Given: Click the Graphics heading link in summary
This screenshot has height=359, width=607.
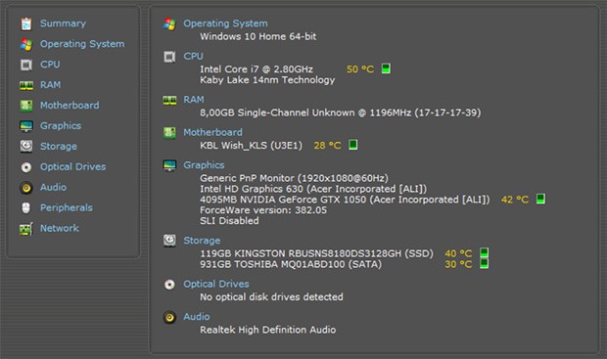Looking at the screenshot, I should (204, 165).
